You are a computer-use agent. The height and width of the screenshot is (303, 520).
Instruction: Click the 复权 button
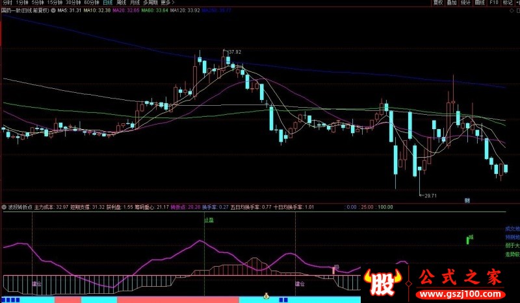pyautogui.click(x=437, y=3)
